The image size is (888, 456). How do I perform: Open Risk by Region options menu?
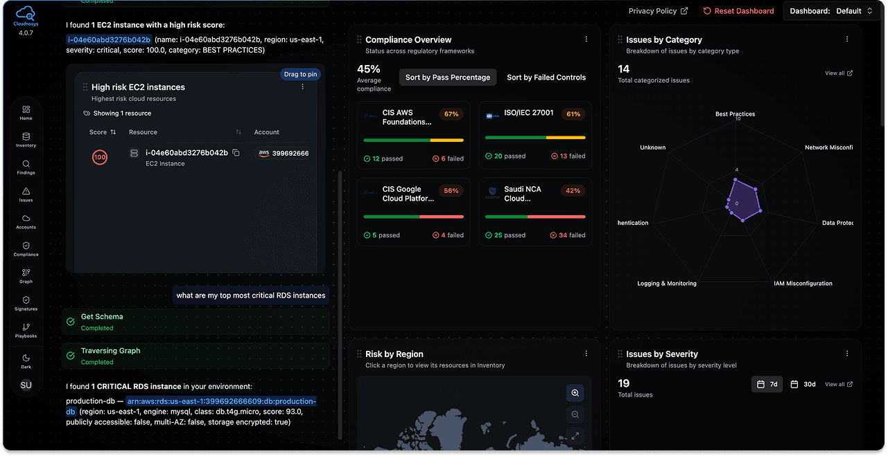(x=586, y=354)
